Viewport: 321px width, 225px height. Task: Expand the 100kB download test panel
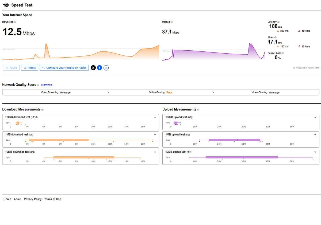(x=155, y=118)
